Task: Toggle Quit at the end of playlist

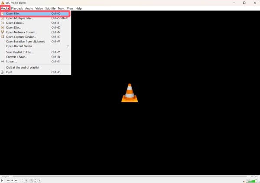Action: pyautogui.click(x=36, y=68)
